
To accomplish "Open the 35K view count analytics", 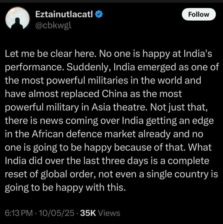I will [x=88, y=213].
